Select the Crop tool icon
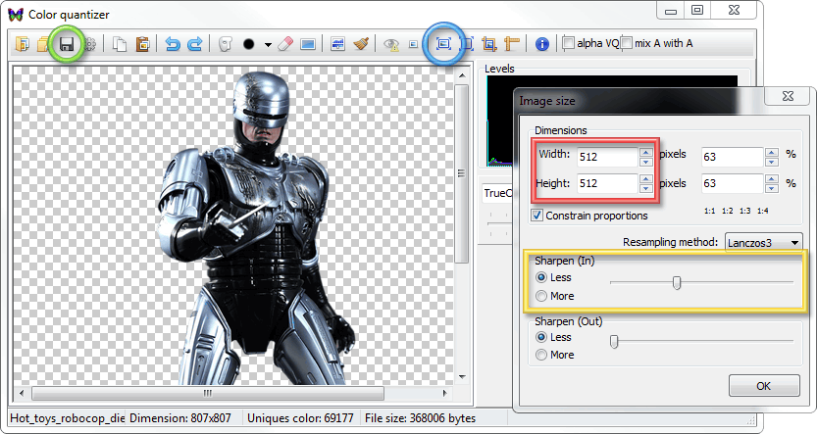The height and width of the screenshot is (434, 817). (488, 44)
